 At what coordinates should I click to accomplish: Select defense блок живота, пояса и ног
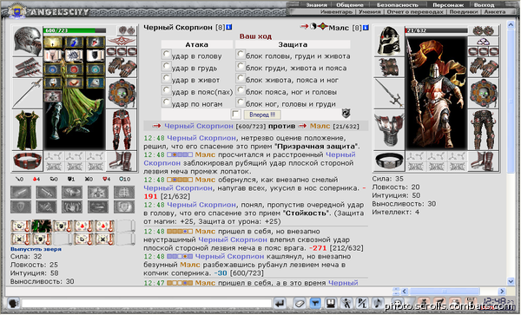[240, 78]
